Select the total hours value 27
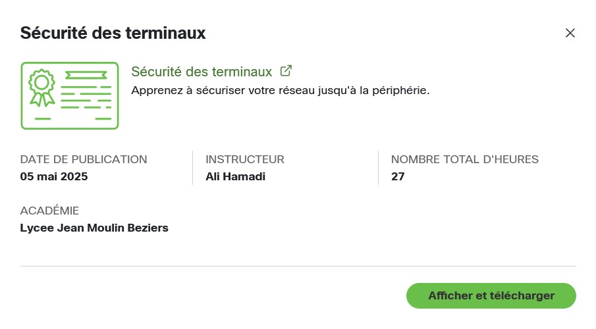Image resolution: width=596 pixels, height=329 pixels. click(398, 176)
